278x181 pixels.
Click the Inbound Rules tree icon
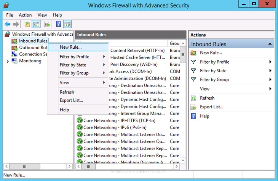pos(14,41)
